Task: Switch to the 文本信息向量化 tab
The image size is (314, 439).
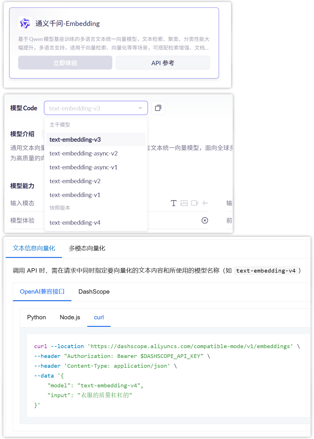Action: coord(34,248)
